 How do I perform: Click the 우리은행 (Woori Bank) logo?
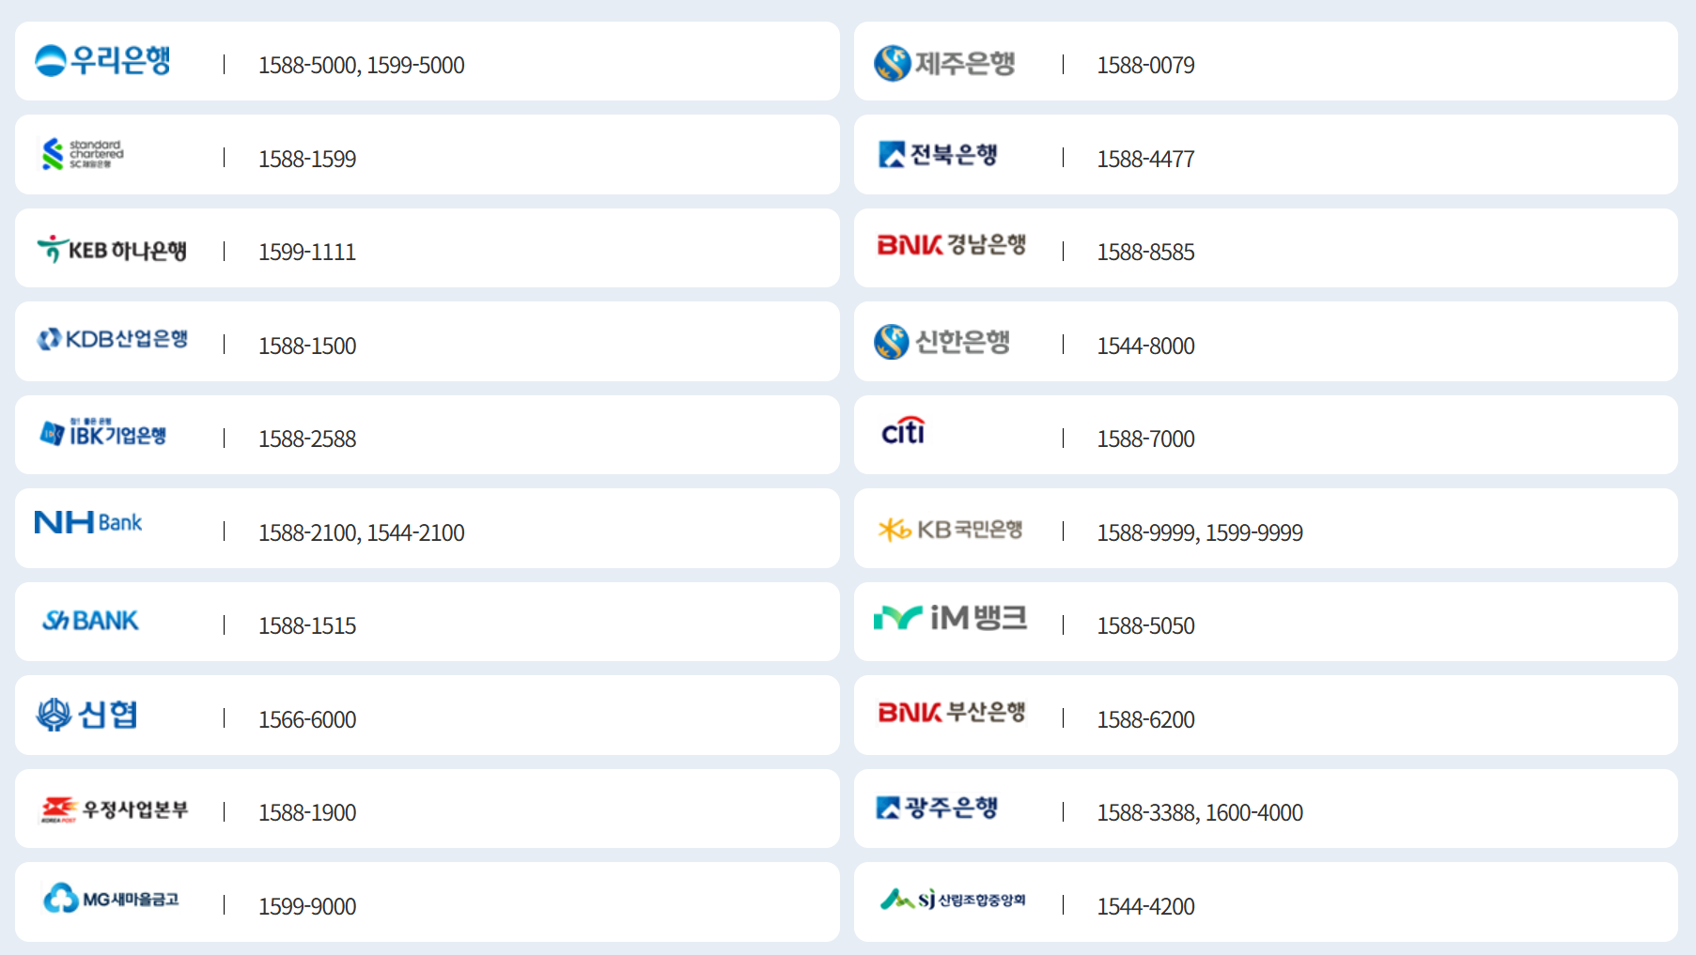point(102,61)
